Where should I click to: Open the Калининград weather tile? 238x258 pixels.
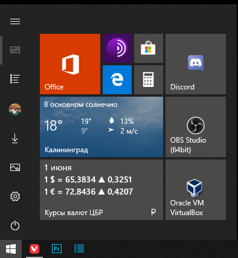coord(101,127)
